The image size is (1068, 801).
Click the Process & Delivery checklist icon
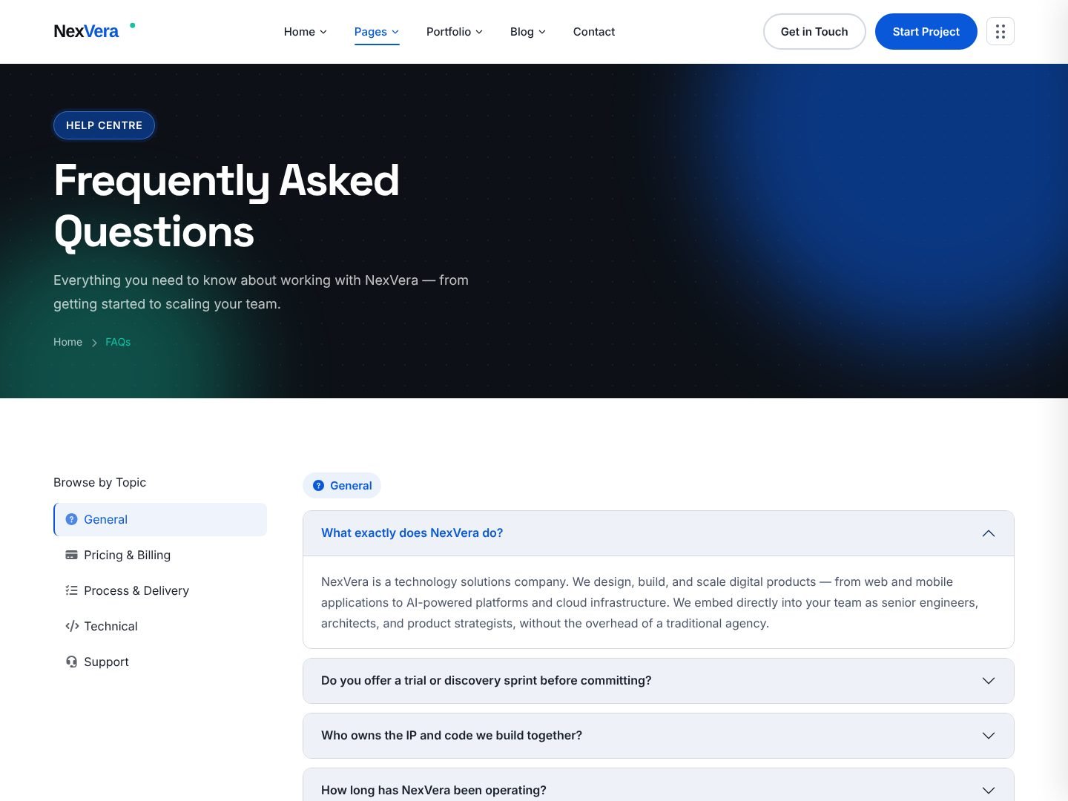[72, 590]
